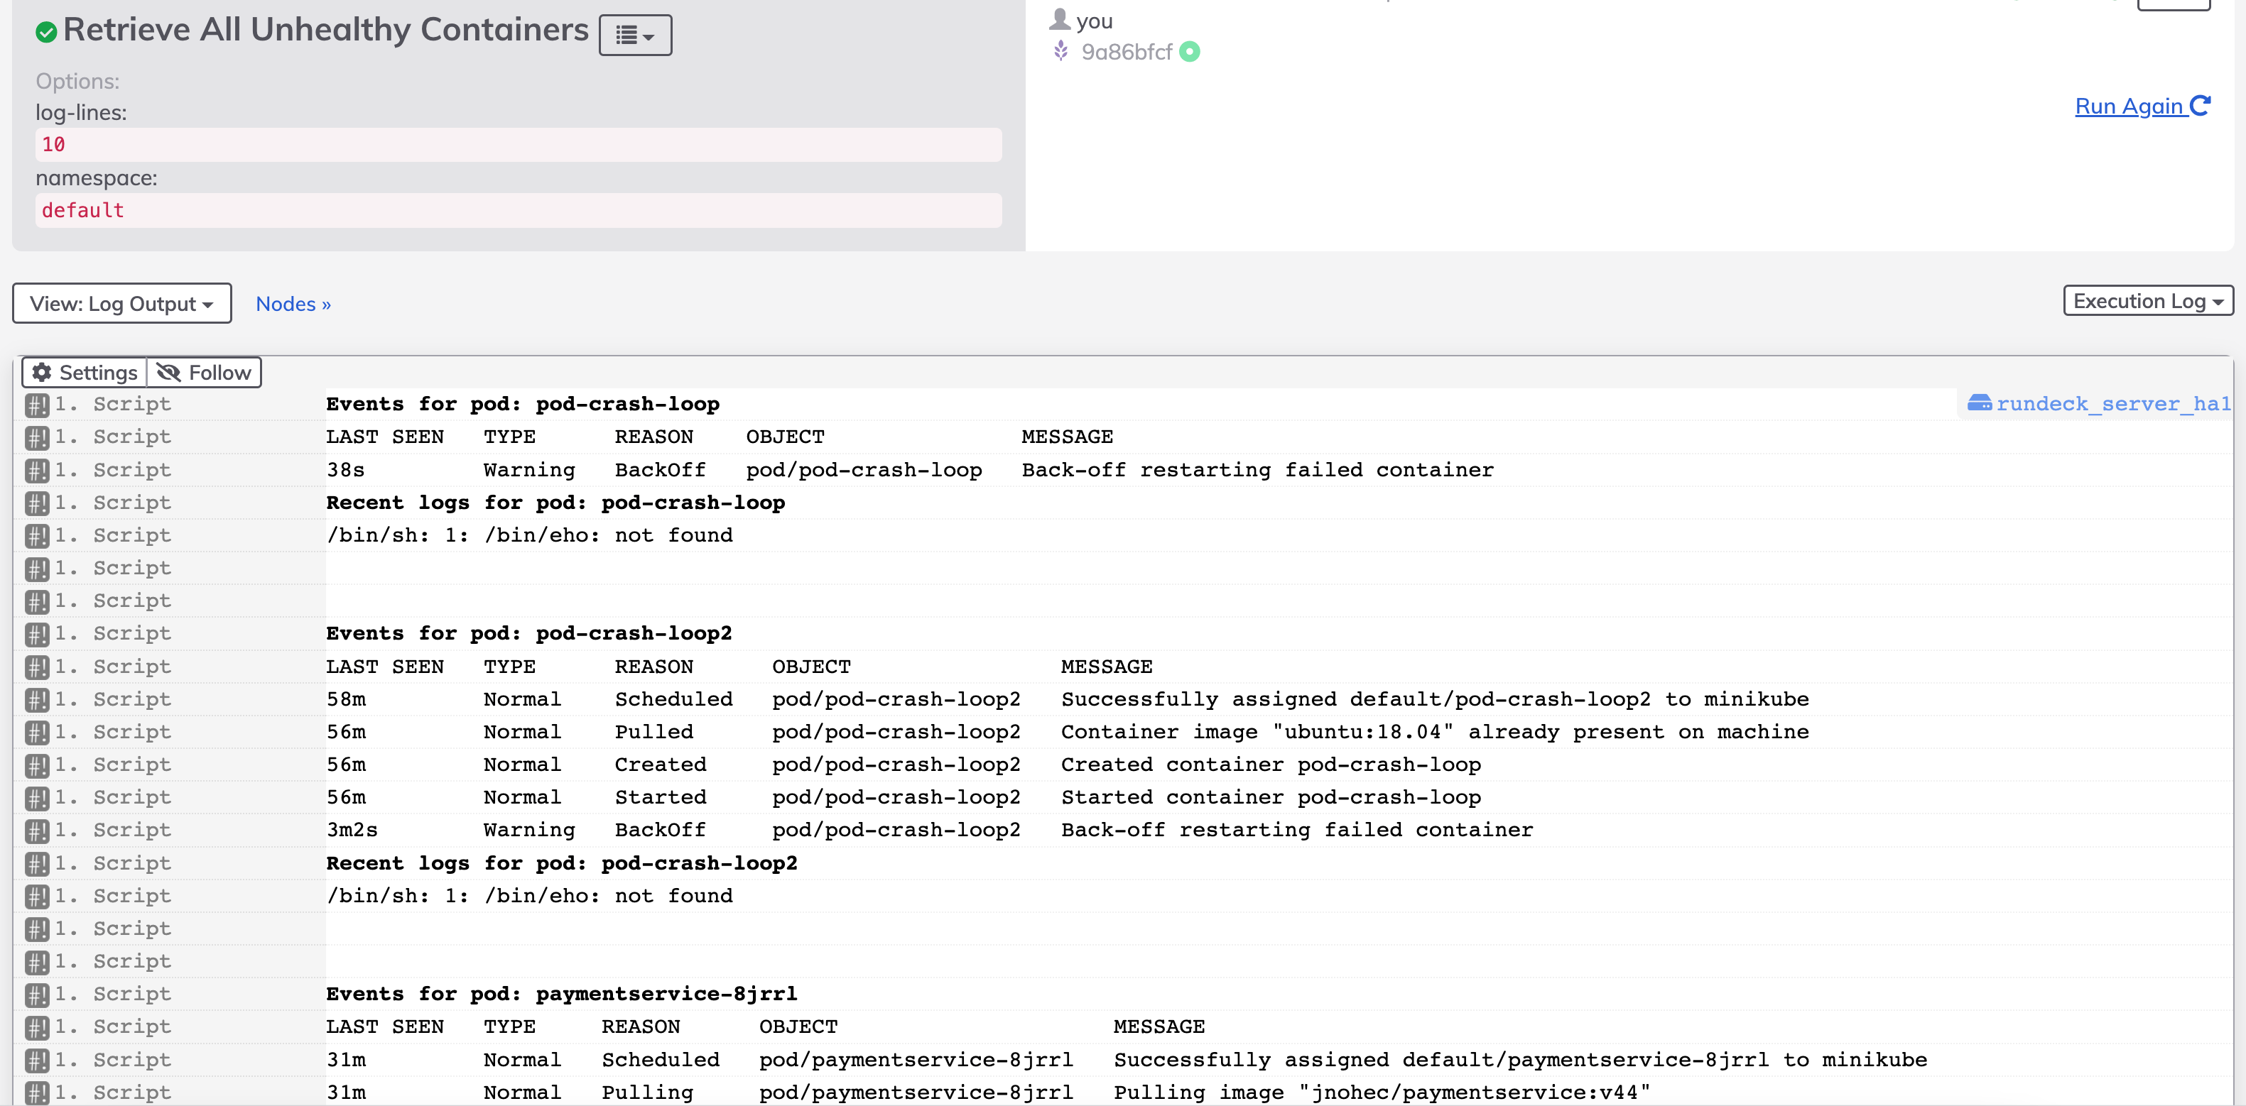Open the list options dropdown beside the job title
This screenshot has height=1106, width=2246.
(x=635, y=35)
